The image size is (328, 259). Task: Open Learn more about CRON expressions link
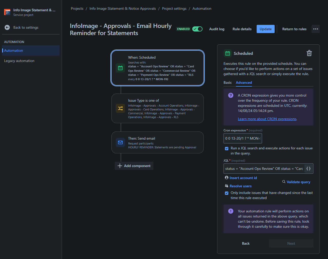click(x=267, y=119)
